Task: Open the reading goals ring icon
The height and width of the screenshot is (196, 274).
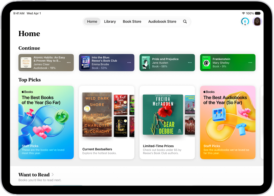Action: 245,22
